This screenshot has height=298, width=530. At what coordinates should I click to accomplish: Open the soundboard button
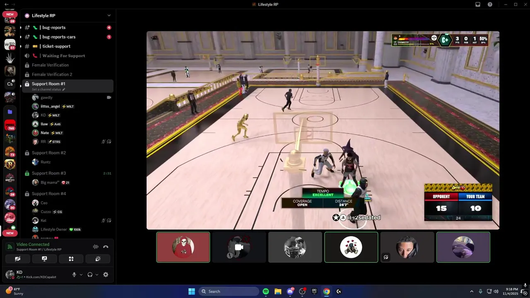(98, 259)
